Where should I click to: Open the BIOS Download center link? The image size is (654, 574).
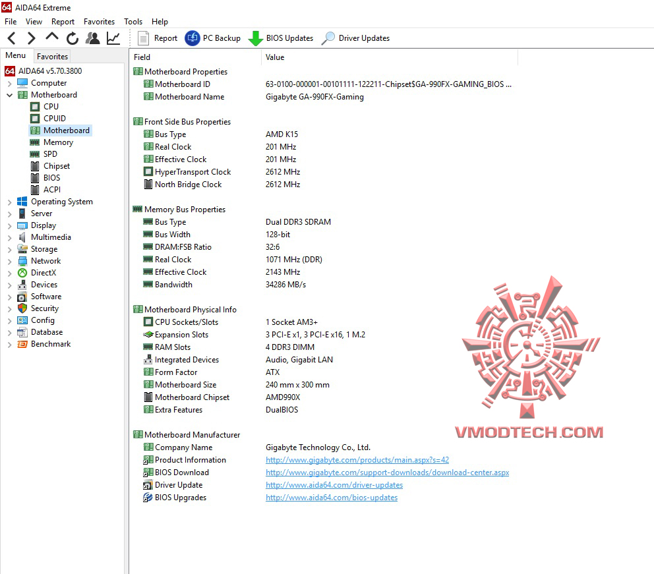(x=387, y=473)
